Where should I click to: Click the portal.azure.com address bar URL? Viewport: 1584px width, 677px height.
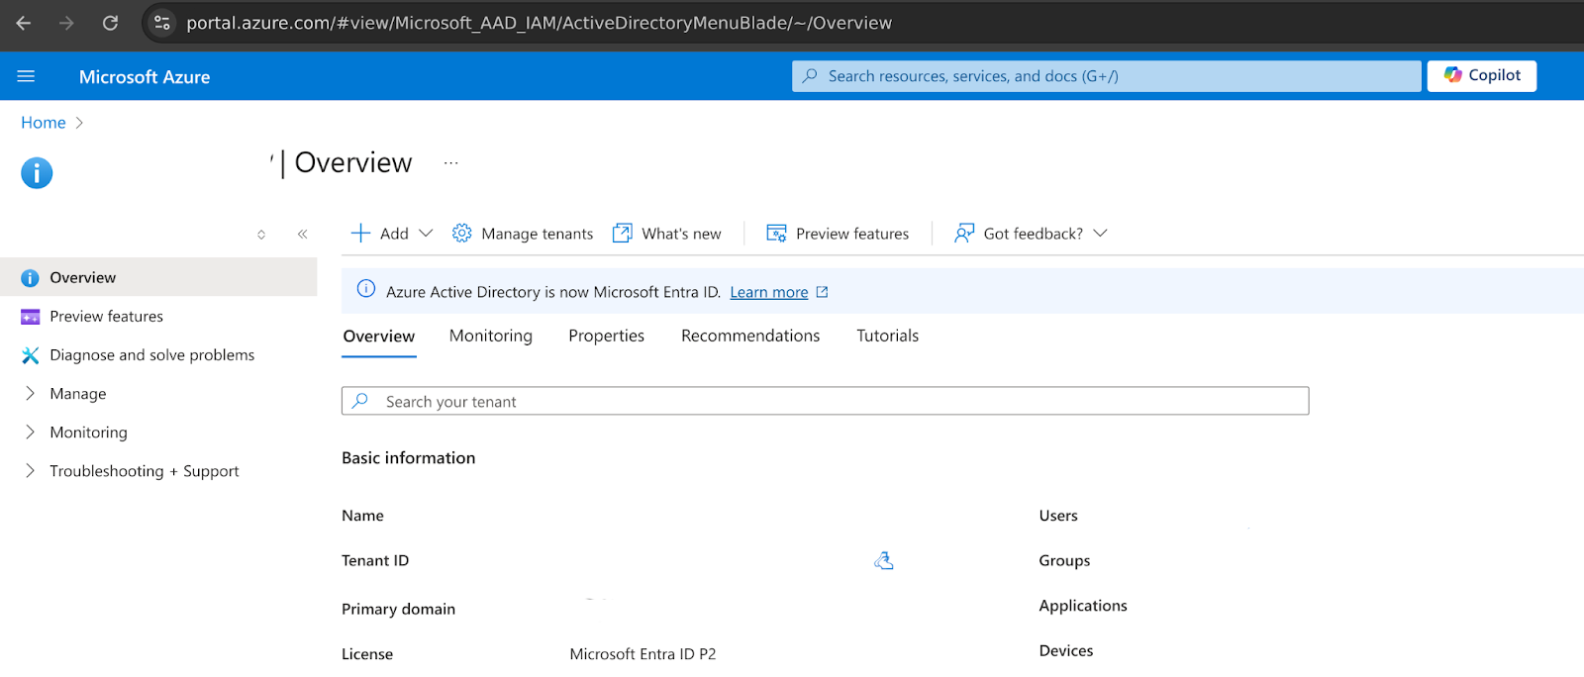click(x=539, y=23)
